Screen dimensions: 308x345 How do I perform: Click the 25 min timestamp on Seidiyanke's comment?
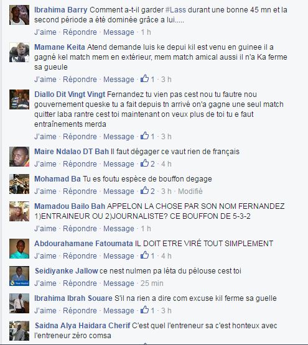152,283
